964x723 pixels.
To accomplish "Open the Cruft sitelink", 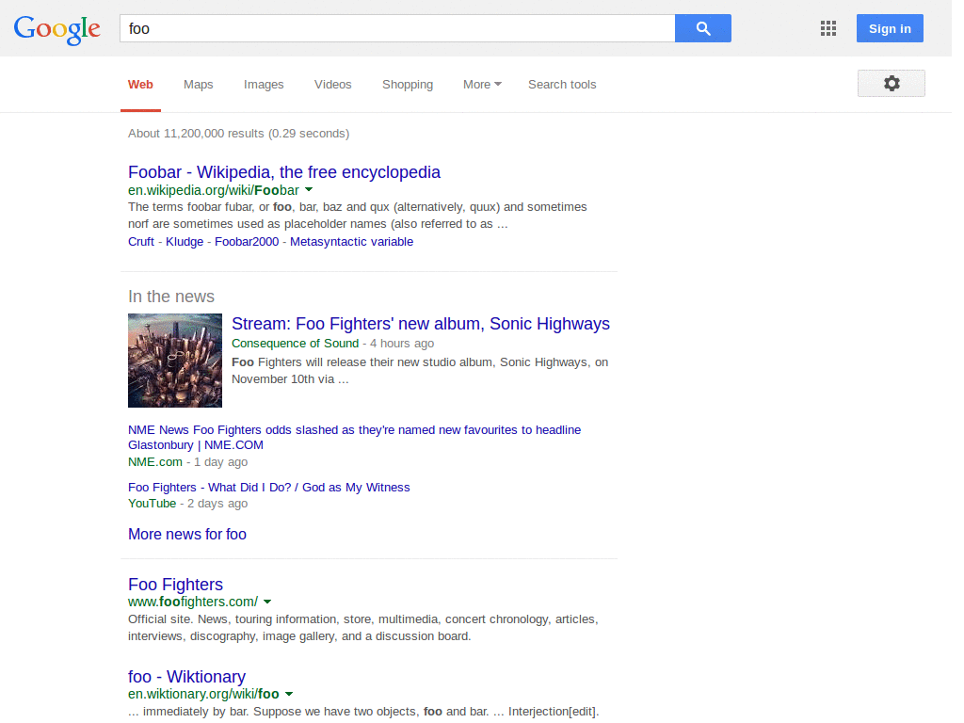I will (x=141, y=242).
